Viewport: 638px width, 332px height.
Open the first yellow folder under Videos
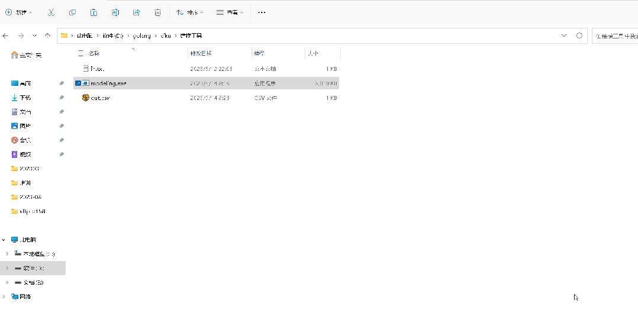click(25, 169)
